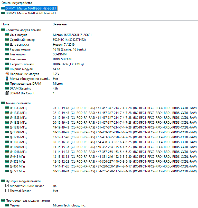The image size is (198, 208).
Task: Click the icon next to Тип памяти
Action: (x=7, y=59)
